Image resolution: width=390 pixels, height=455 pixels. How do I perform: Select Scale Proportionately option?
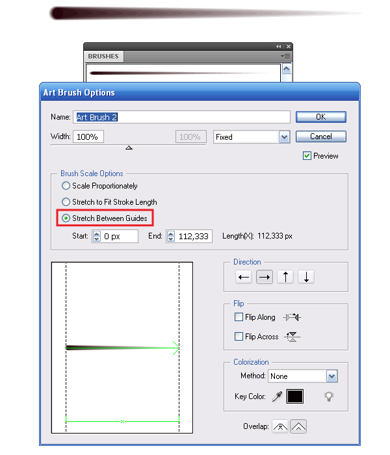coord(66,186)
